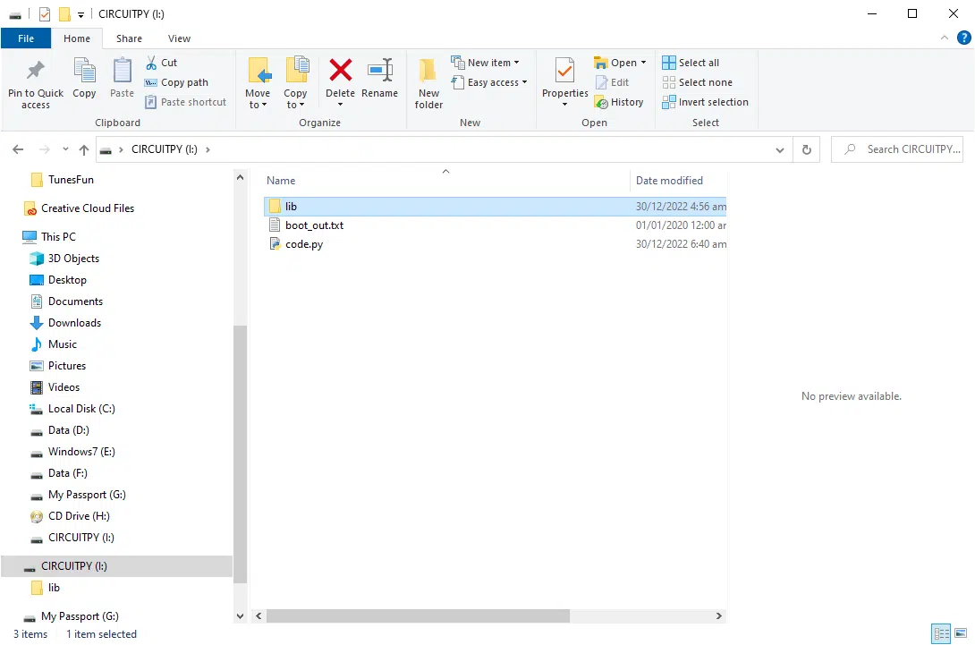Click Pin to Quick access icon
Viewport: 975px width, 645px height.
click(36, 71)
